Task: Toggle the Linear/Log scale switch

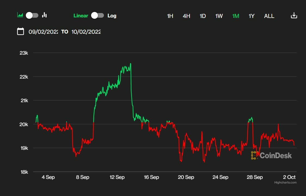Action: point(97,15)
